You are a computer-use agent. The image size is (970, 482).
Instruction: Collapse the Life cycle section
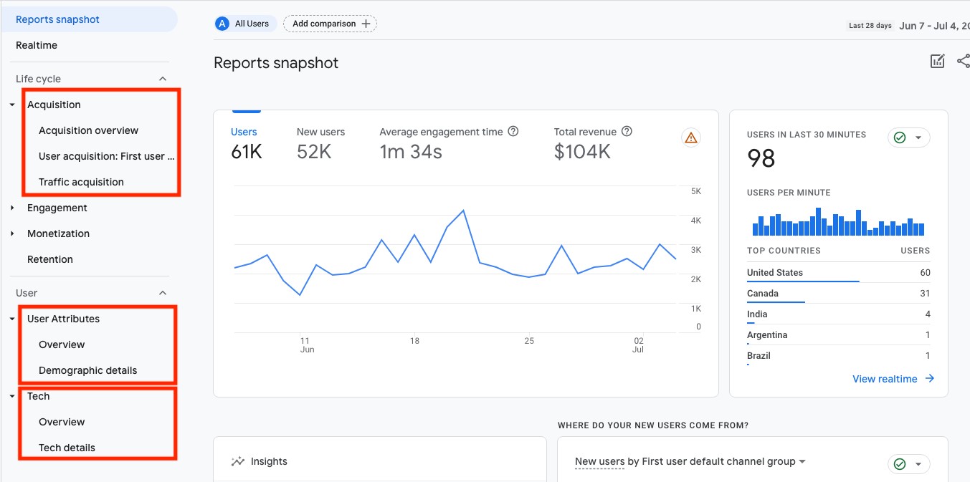163,78
